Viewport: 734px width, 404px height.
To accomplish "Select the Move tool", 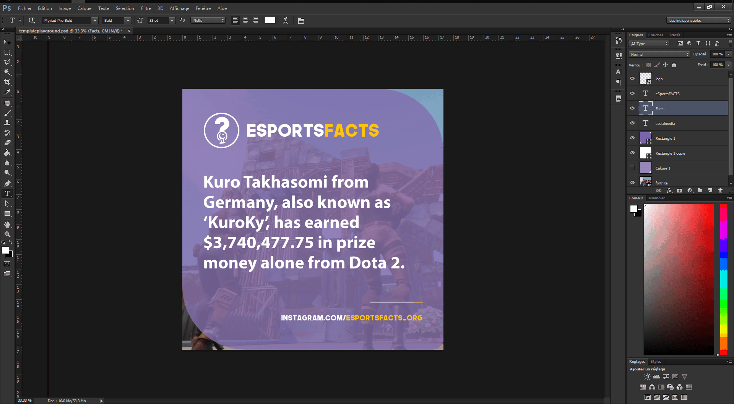I will 7,42.
